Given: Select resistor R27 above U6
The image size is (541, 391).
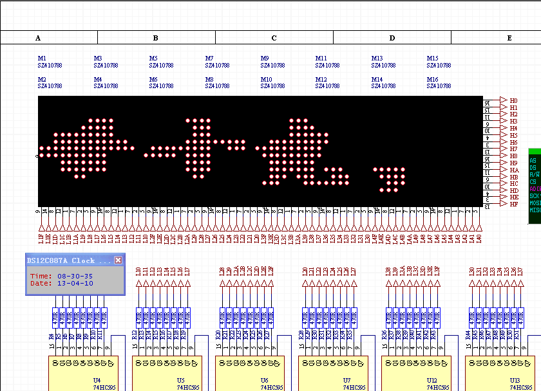Looking at the screenshot, I should pos(271,318).
